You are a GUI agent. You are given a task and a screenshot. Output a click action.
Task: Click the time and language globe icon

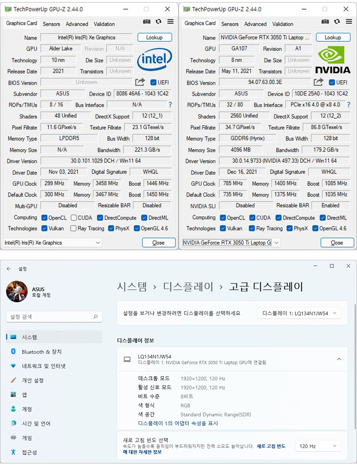(13, 423)
